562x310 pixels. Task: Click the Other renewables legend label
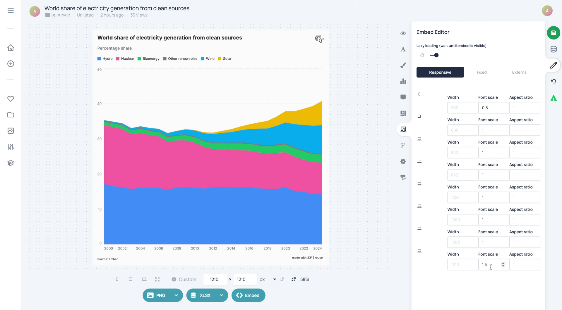[x=183, y=58]
